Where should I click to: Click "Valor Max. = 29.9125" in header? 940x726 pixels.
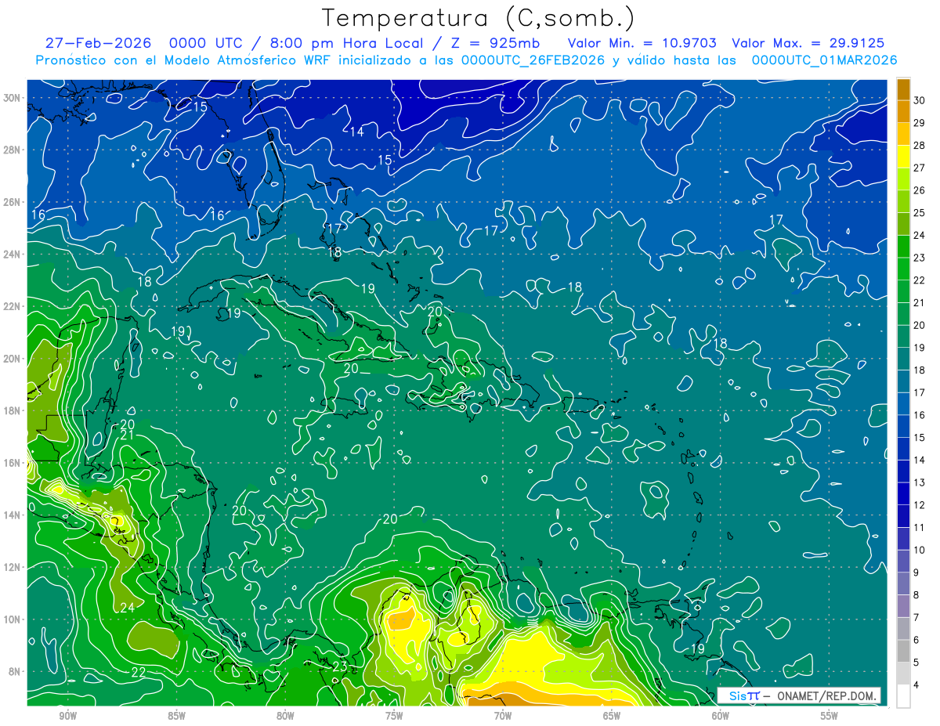(x=808, y=43)
